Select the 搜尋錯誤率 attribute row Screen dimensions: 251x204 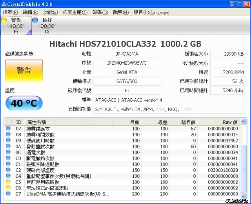122,128
